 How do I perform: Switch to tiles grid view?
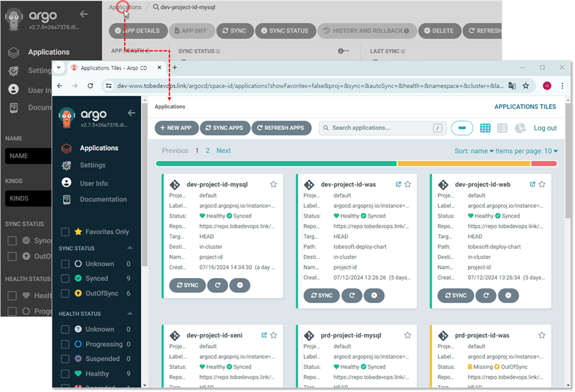485,128
